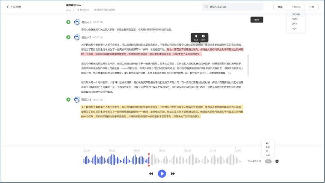This screenshot has width=325, height=183.
Task: Select 1.5x playback speed option
Action: [x=268, y=147]
